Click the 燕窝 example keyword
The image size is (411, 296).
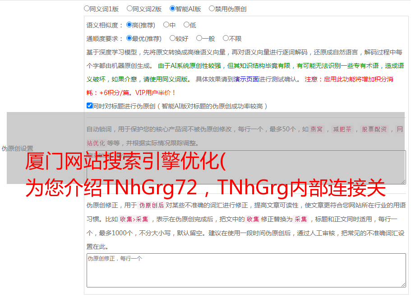(x=317, y=129)
